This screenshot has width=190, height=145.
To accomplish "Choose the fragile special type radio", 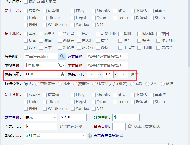I will point(132,84).
